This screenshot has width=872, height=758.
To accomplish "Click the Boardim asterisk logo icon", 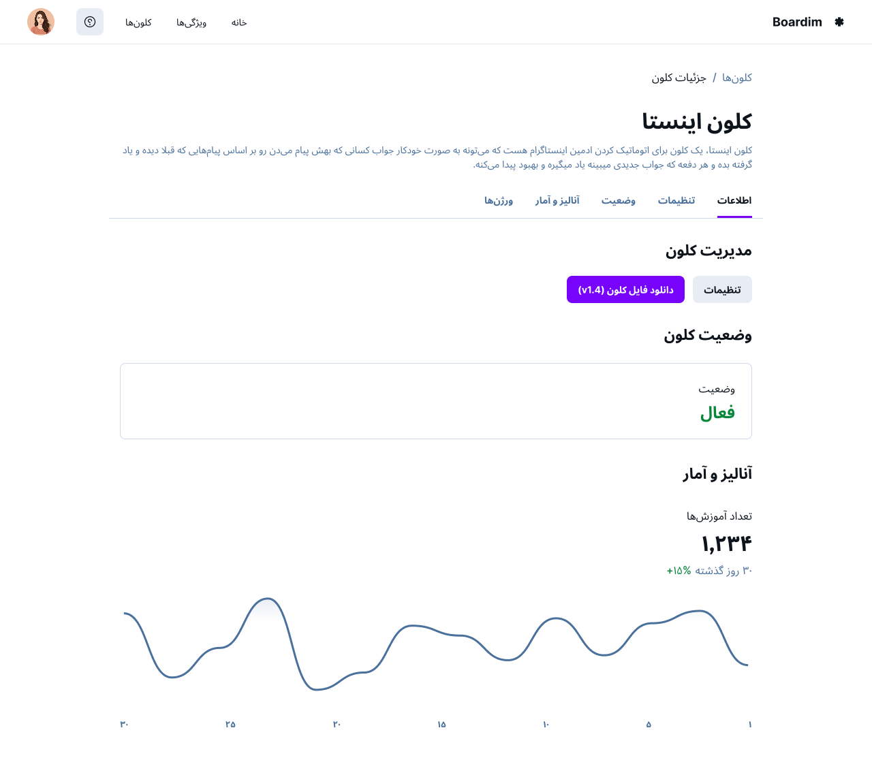I will pyautogui.click(x=839, y=22).
